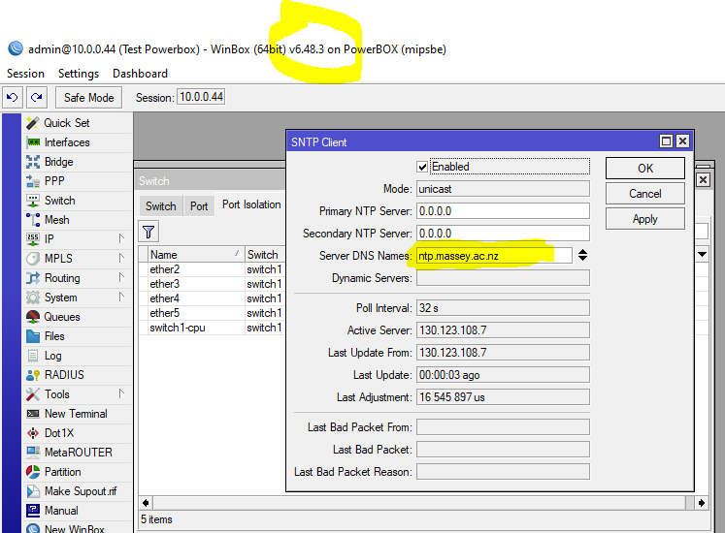725x533 pixels.
Task: Click the Bridge menu icon
Action: (x=33, y=162)
